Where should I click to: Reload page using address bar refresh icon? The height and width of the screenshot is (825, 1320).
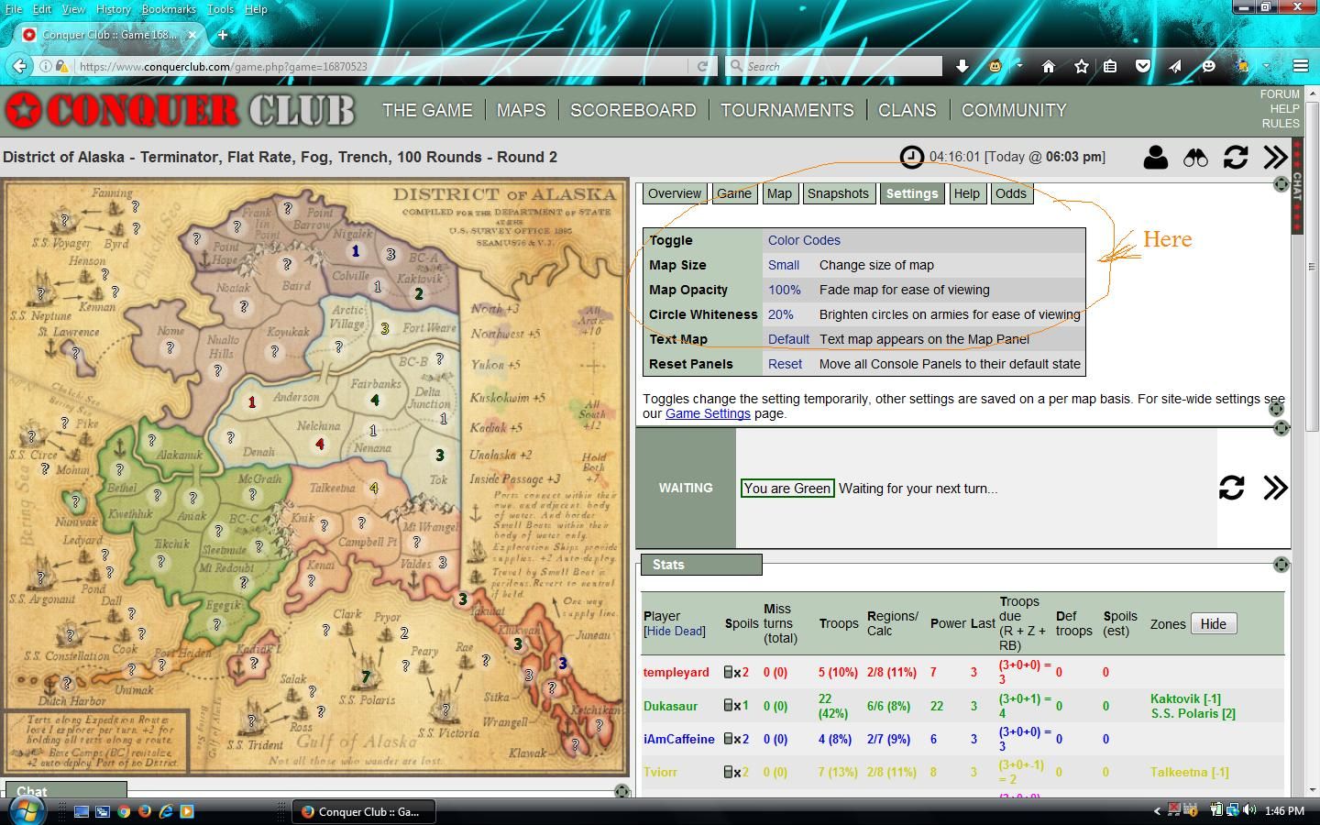click(x=702, y=66)
